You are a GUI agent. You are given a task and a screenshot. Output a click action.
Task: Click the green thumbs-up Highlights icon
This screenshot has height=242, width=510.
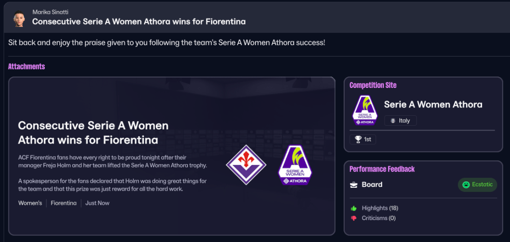tap(354, 208)
